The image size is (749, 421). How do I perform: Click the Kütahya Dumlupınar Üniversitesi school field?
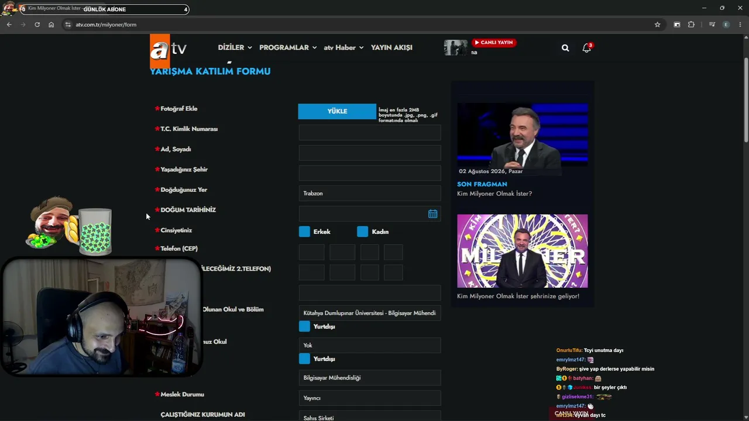point(370,313)
